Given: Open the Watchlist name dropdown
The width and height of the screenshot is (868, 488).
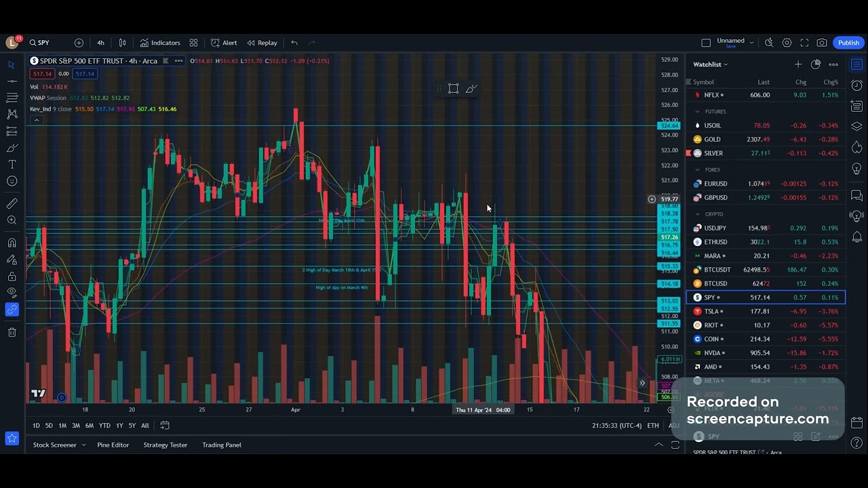Looking at the screenshot, I should pos(710,64).
